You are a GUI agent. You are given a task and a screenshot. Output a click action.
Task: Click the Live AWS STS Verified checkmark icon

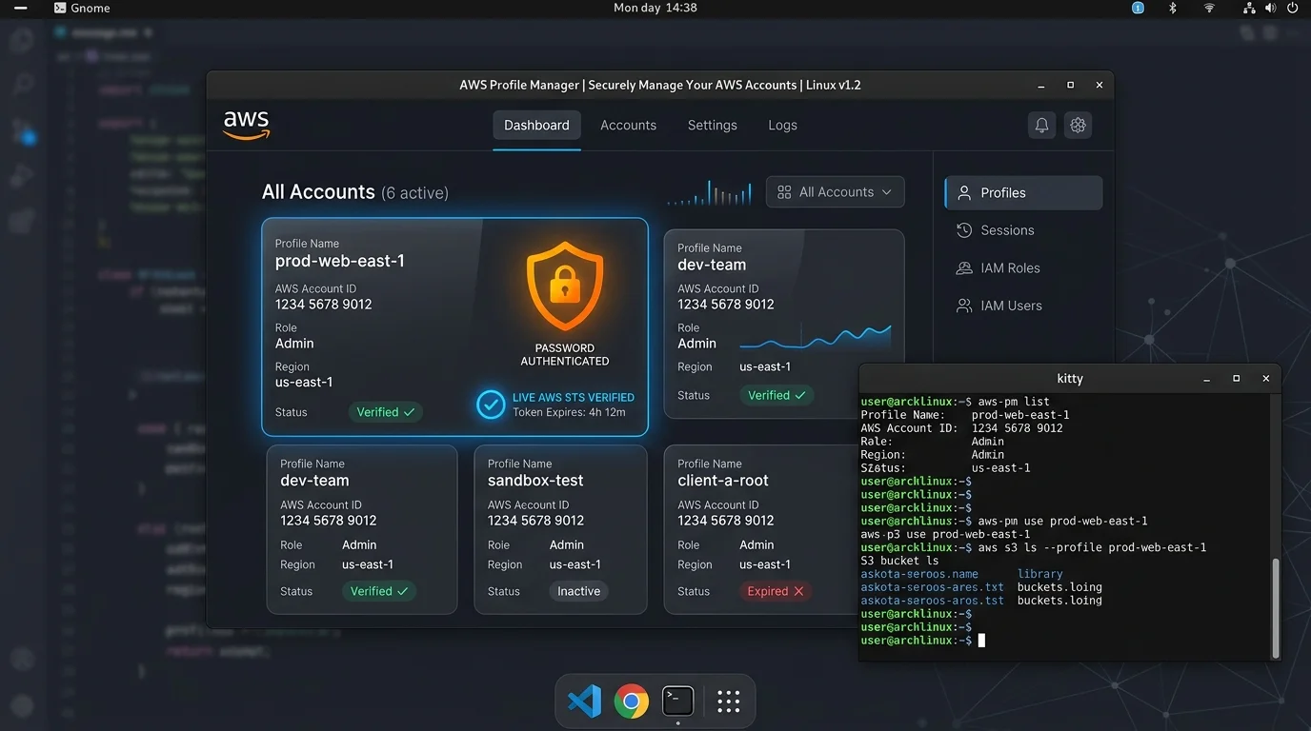tap(491, 405)
